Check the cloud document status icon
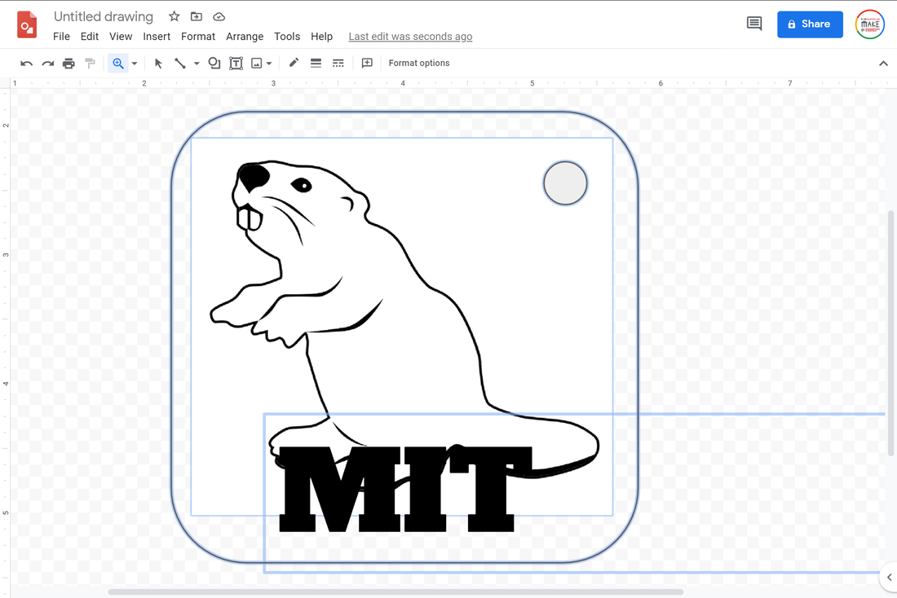This screenshot has height=598, width=897. [219, 16]
